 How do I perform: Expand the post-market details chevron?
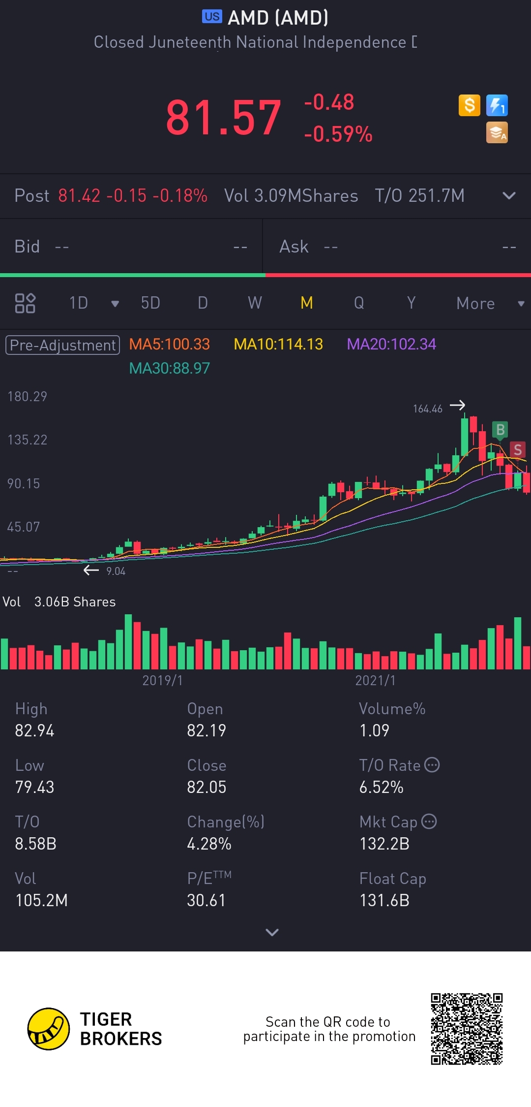point(509,196)
